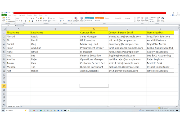Select column header C

coord(94,29)
